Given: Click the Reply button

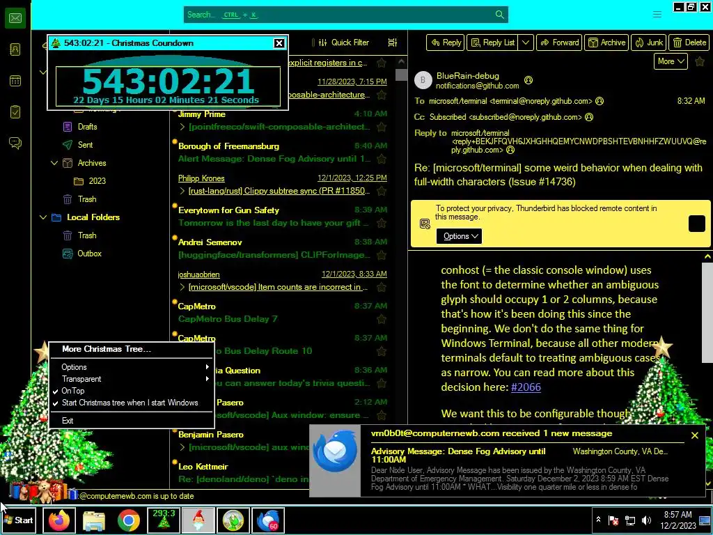Looking at the screenshot, I should pos(446,42).
